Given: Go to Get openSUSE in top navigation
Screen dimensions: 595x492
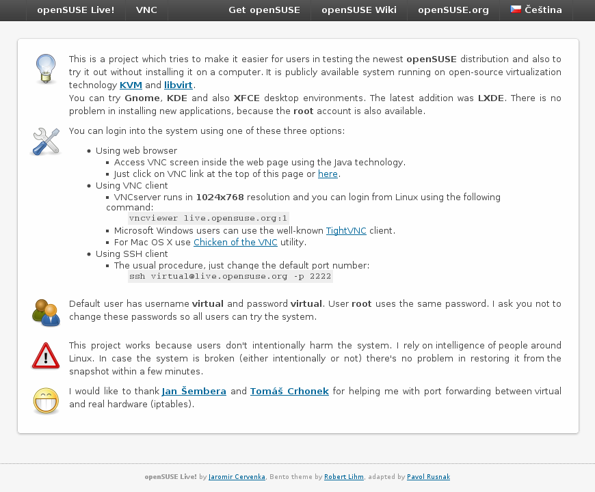Looking at the screenshot, I should (x=264, y=10).
